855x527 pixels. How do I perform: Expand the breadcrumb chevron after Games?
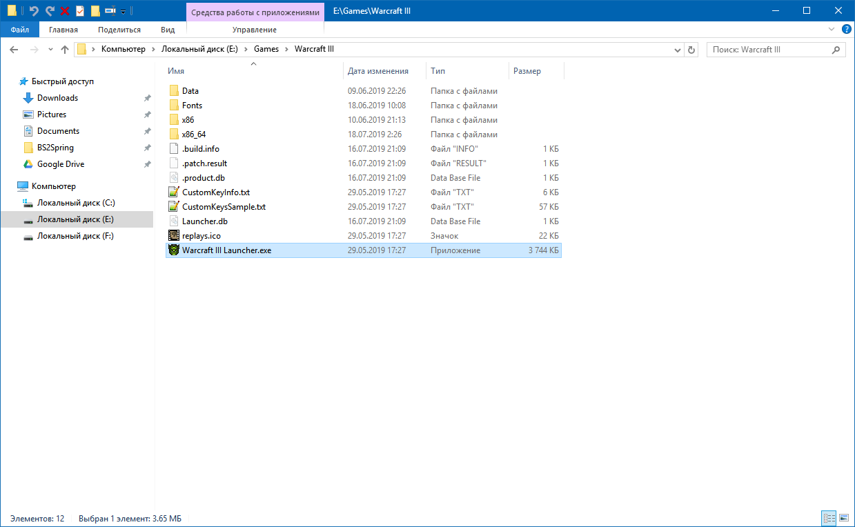287,50
